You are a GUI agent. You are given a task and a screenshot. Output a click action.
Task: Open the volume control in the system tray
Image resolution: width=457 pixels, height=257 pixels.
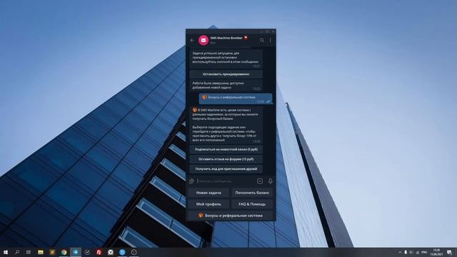click(411, 252)
